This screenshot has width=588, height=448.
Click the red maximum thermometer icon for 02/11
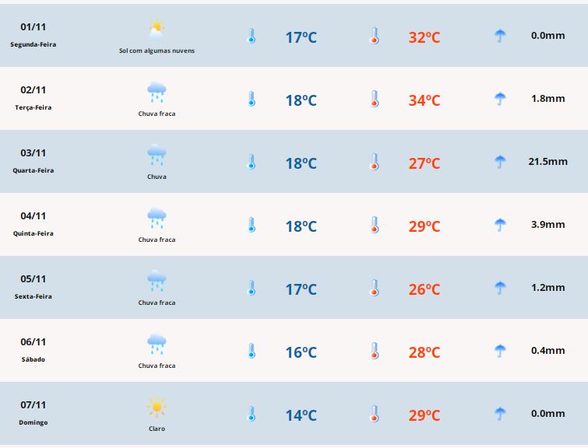[374, 99]
